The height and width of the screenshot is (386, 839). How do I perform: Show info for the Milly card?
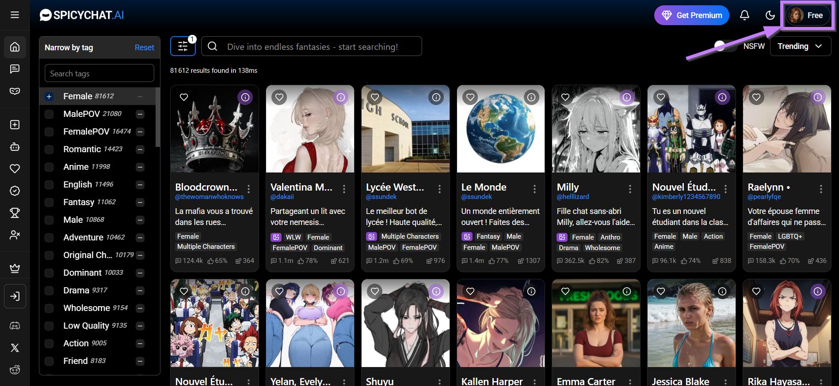(x=627, y=97)
